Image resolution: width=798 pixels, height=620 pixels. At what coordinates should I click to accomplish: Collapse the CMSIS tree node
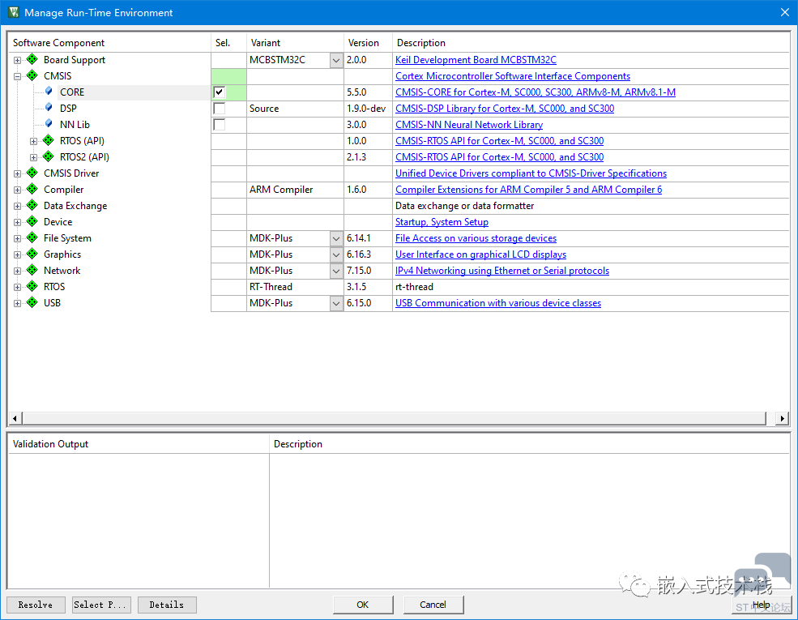pos(17,76)
